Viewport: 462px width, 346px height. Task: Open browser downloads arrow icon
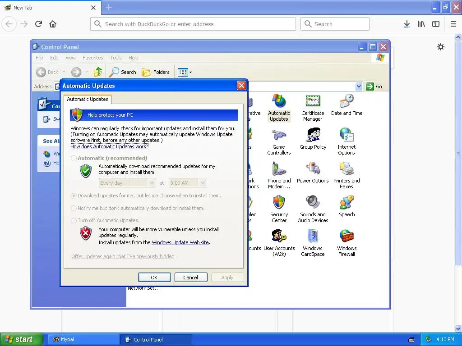tap(407, 24)
